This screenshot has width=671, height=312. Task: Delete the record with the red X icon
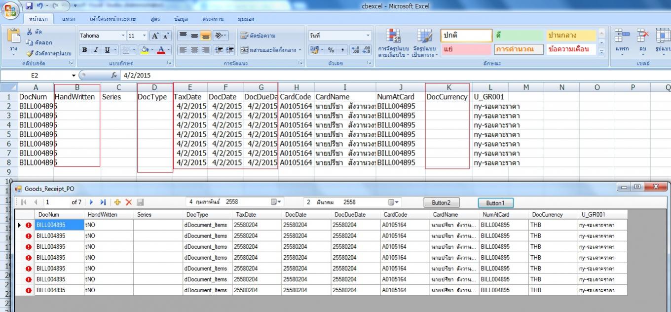tap(129, 202)
